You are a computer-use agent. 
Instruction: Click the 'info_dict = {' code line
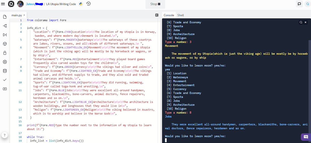[37, 28]
